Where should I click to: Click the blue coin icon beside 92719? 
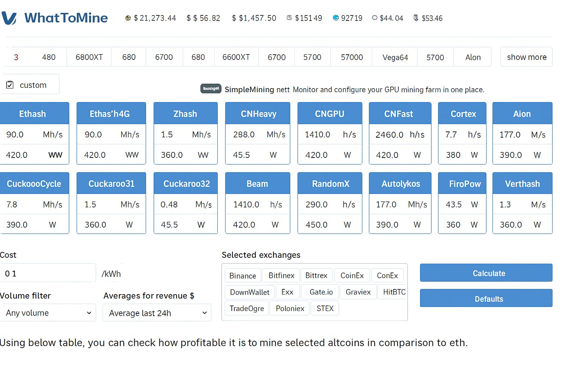point(335,18)
